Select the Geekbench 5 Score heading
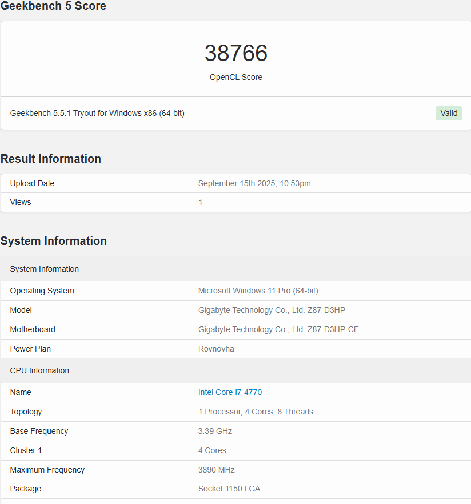The width and height of the screenshot is (471, 504). coord(53,6)
